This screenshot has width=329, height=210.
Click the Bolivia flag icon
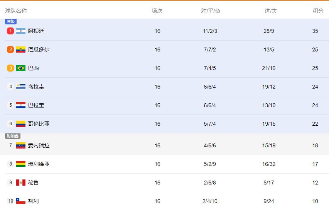[x=21, y=164]
